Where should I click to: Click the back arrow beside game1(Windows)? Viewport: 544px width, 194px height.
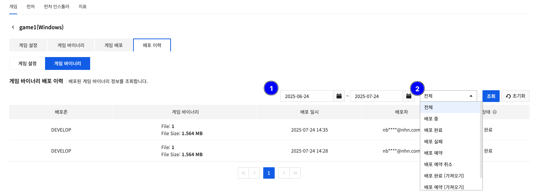click(x=13, y=27)
